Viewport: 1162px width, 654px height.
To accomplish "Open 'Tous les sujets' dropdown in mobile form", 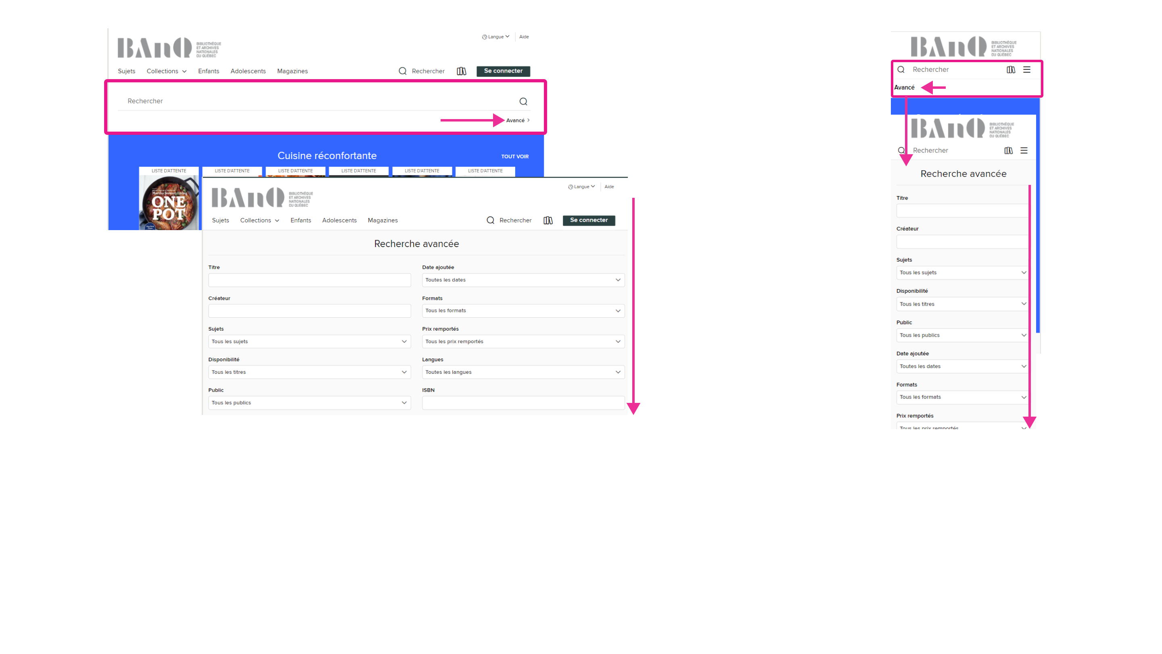I will click(x=962, y=272).
